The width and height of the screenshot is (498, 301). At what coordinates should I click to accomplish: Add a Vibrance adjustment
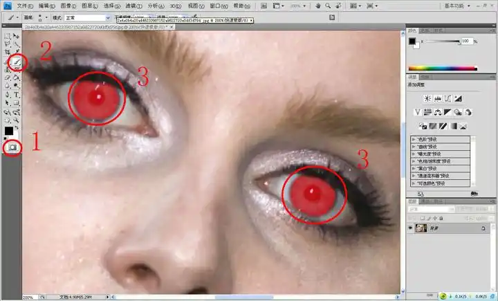tap(418, 112)
